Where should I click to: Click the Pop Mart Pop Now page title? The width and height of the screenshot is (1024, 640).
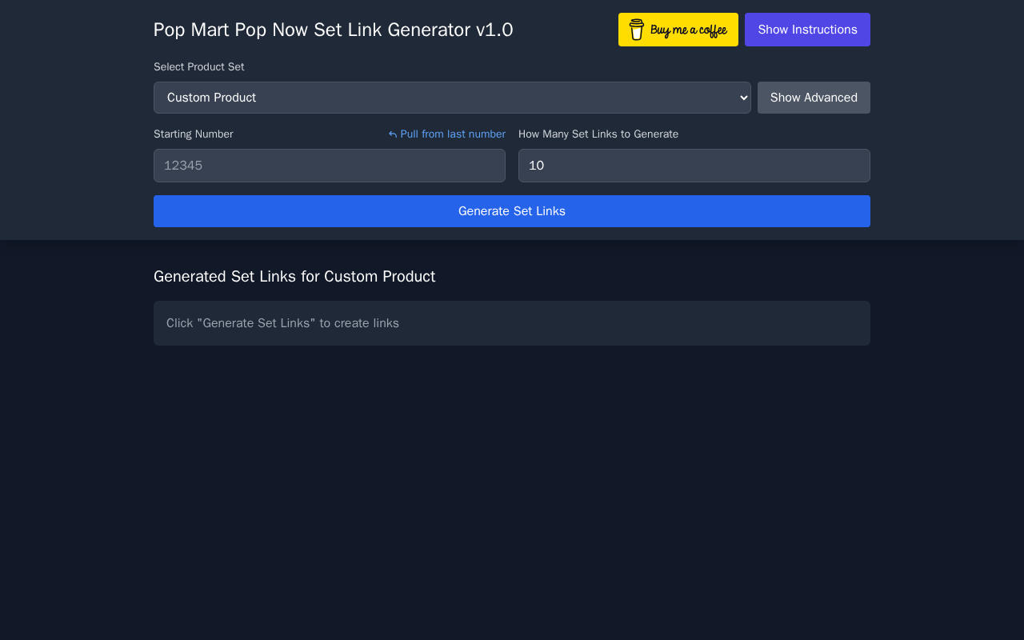(312, 30)
